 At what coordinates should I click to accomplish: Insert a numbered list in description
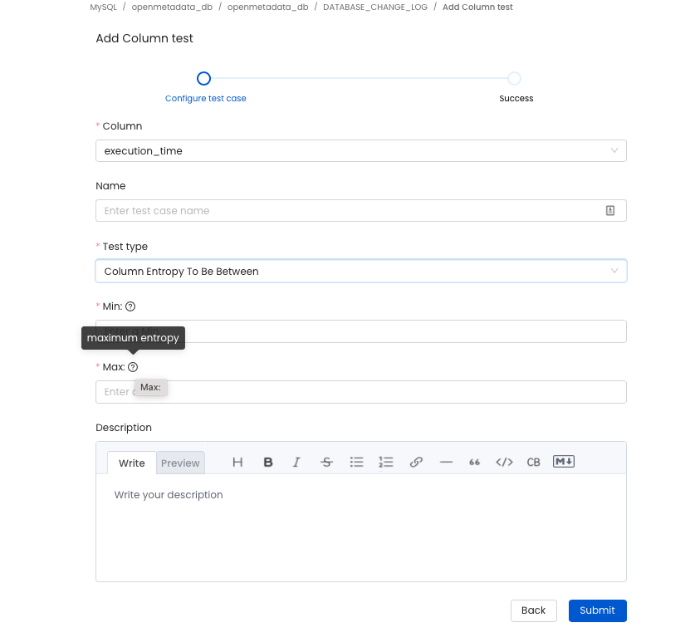click(385, 462)
